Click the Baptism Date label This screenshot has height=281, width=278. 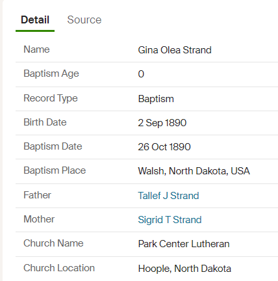click(53, 146)
